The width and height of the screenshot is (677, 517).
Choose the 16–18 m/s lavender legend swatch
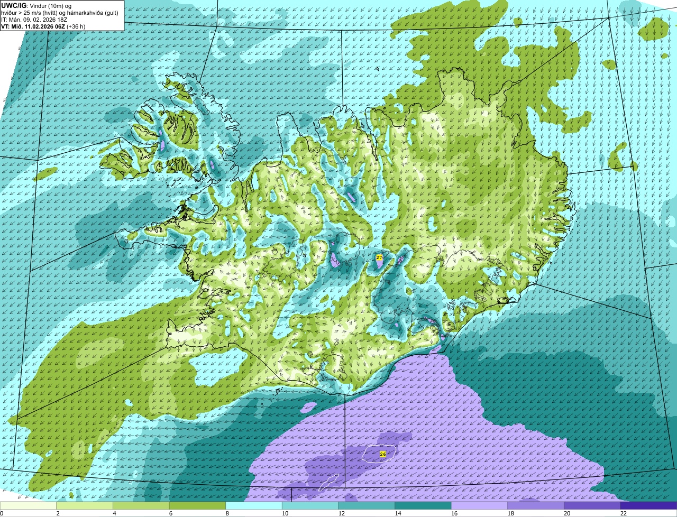click(480, 505)
